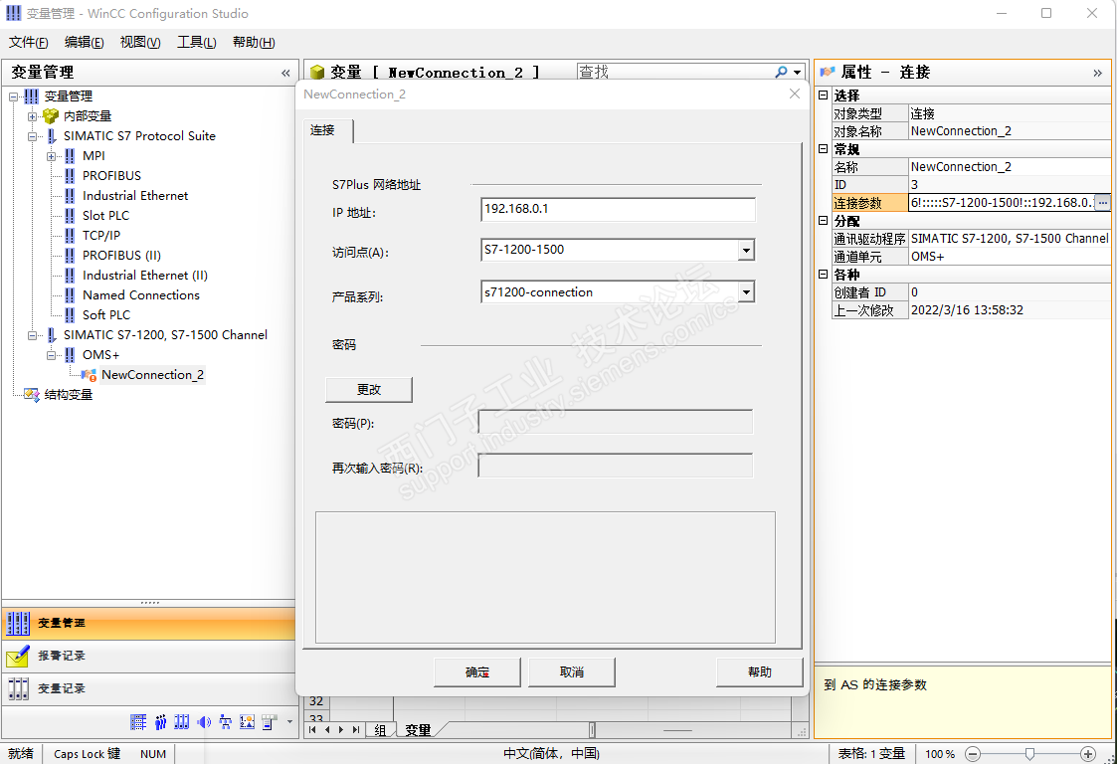The width and height of the screenshot is (1117, 764).
Task: Click the 查找 search field
Action: pos(674,72)
